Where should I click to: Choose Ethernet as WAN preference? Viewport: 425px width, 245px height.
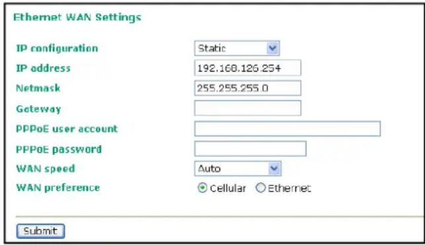[x=260, y=187]
